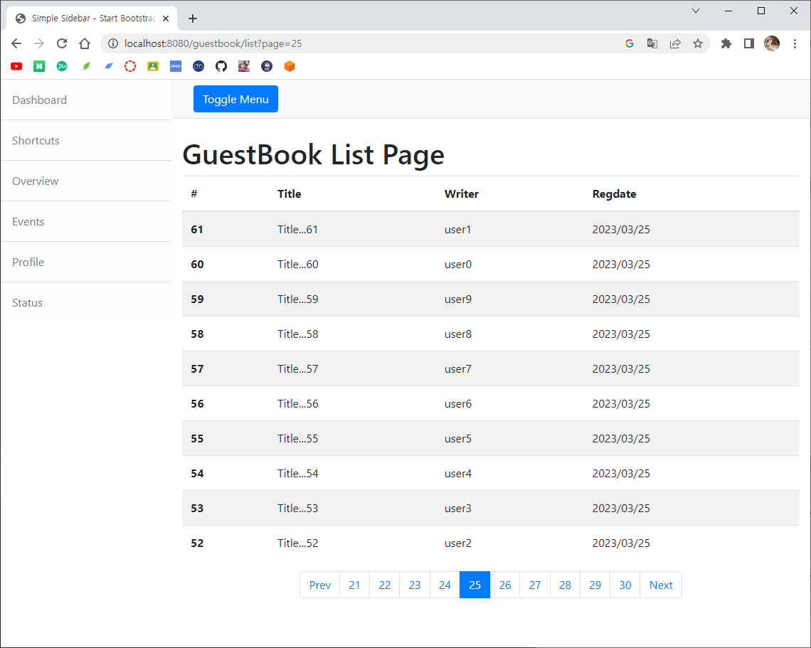Open the orange hexagon bookmark
This screenshot has width=811, height=648.
point(290,66)
